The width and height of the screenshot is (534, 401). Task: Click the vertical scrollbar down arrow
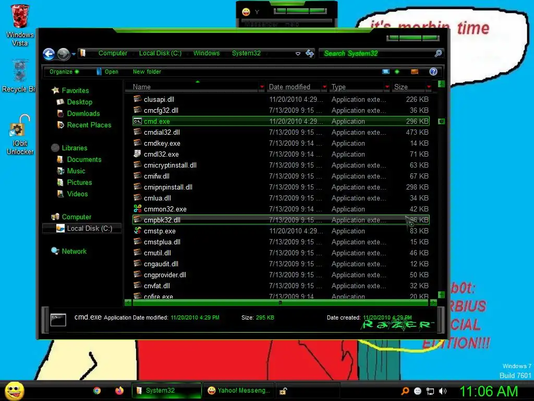click(441, 294)
